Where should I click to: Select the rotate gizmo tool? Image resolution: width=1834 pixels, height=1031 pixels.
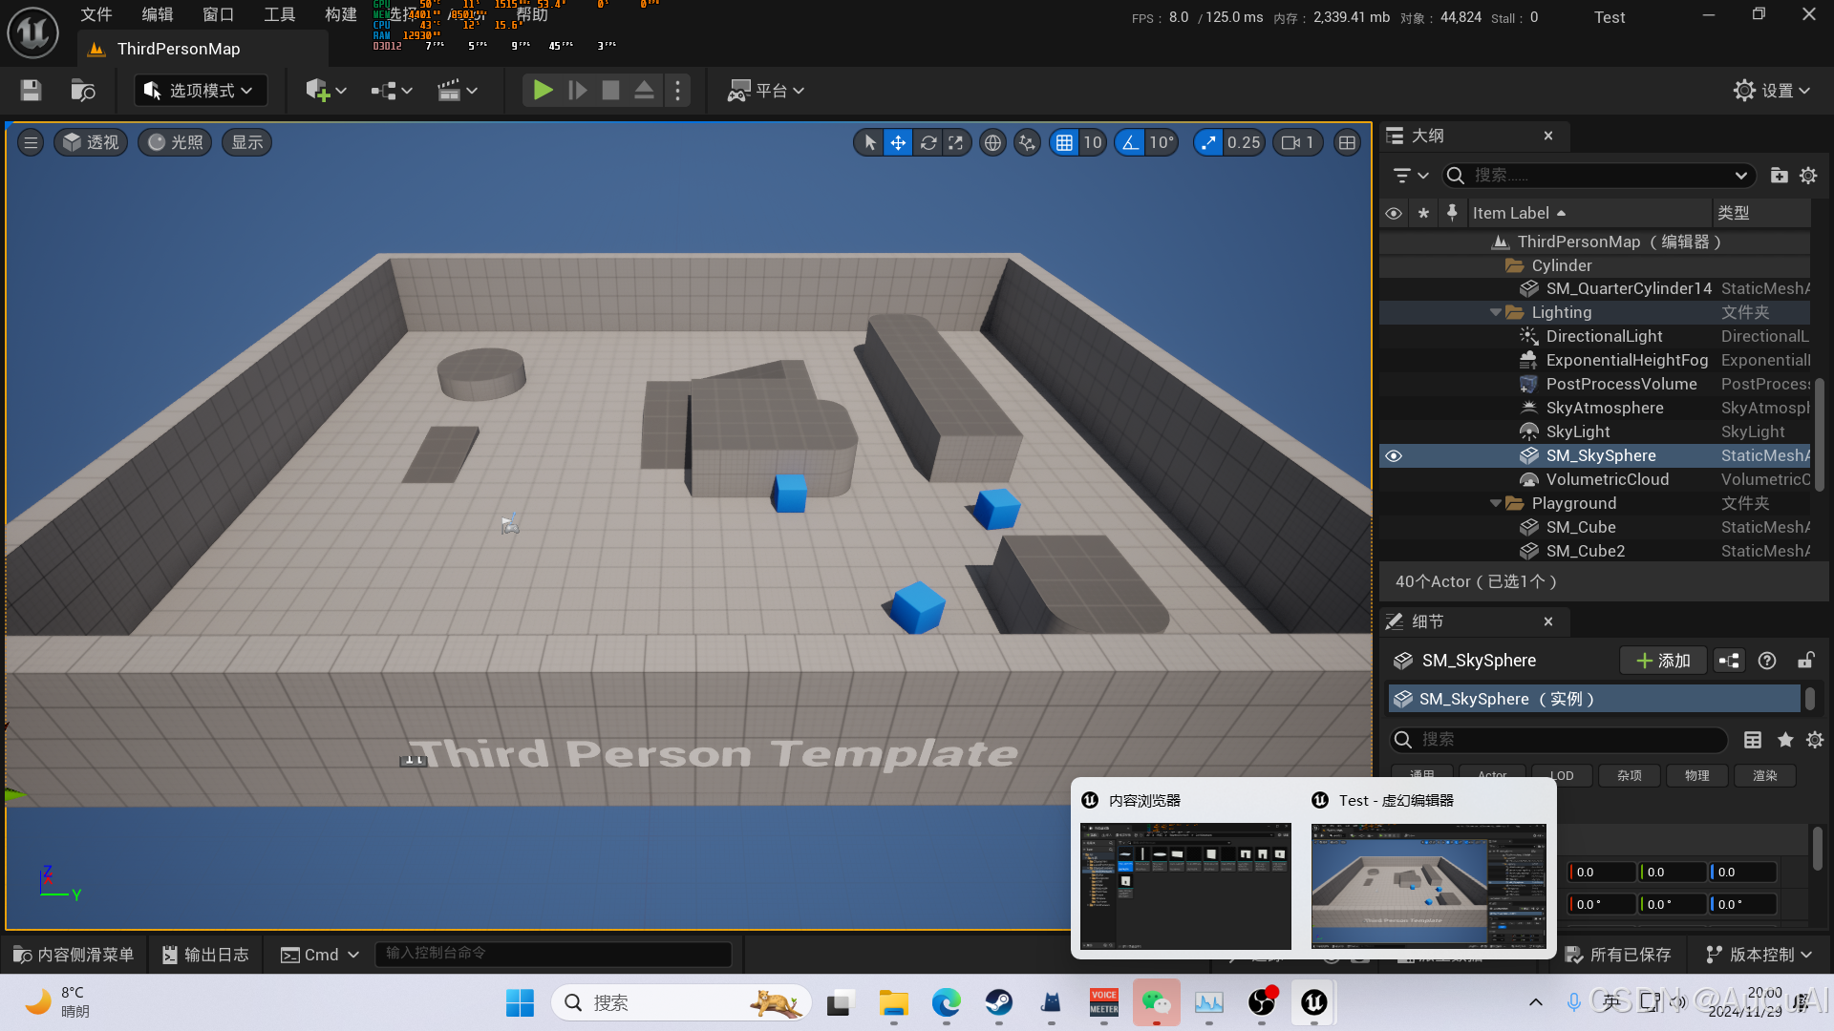click(928, 143)
